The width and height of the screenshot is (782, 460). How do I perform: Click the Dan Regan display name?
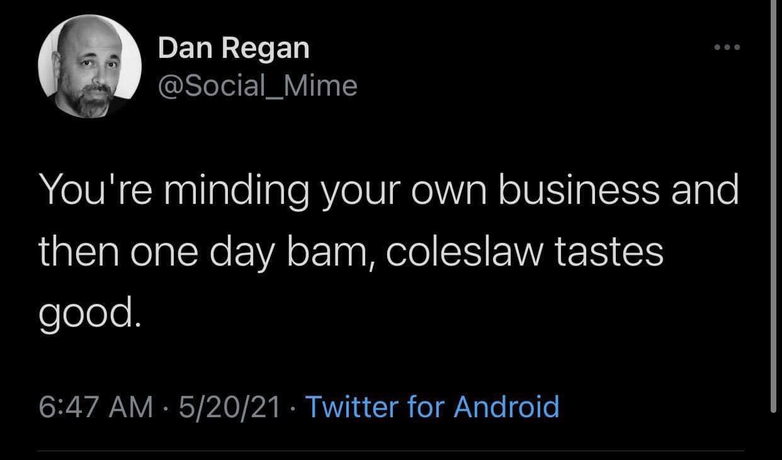click(x=234, y=48)
